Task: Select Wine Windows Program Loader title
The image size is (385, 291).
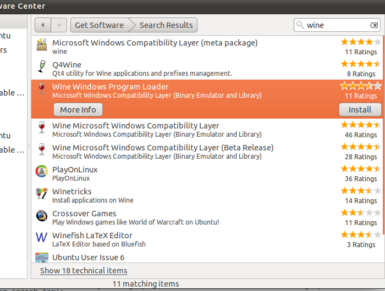Action: pyautogui.click(x=111, y=87)
